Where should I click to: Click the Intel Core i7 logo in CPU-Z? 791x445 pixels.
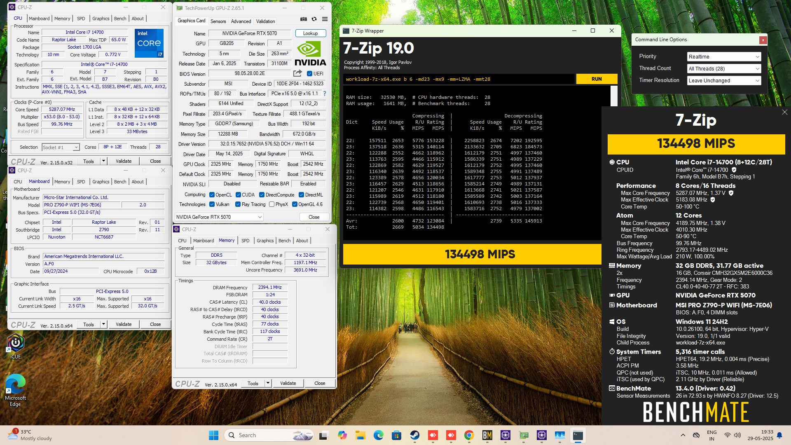tap(149, 43)
